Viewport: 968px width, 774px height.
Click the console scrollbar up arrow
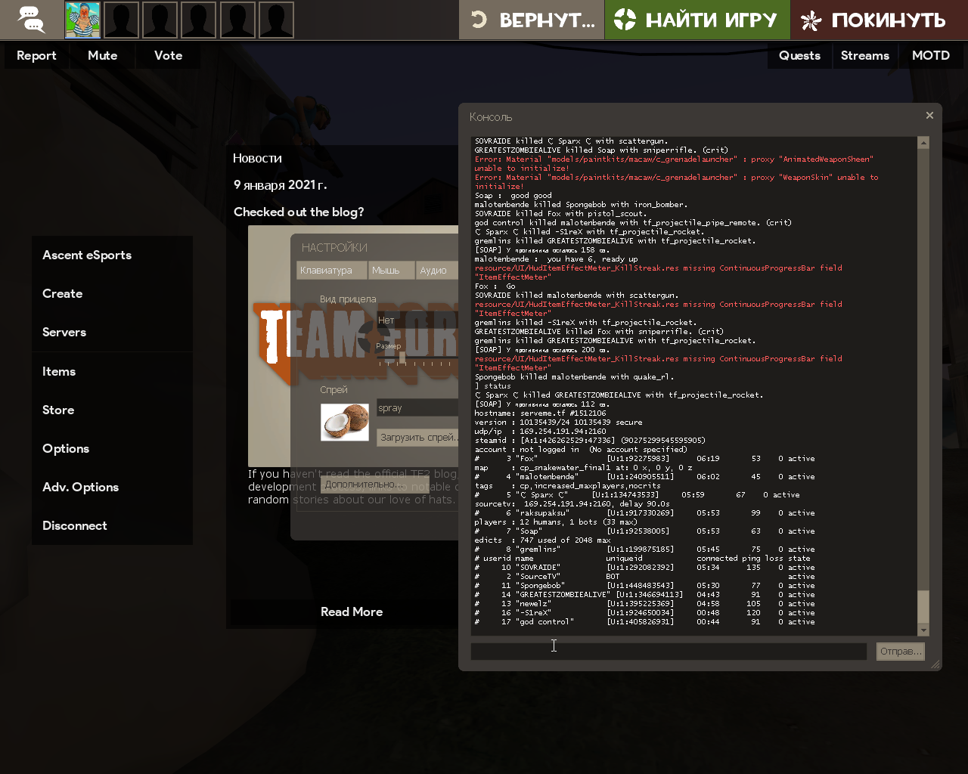tap(923, 143)
